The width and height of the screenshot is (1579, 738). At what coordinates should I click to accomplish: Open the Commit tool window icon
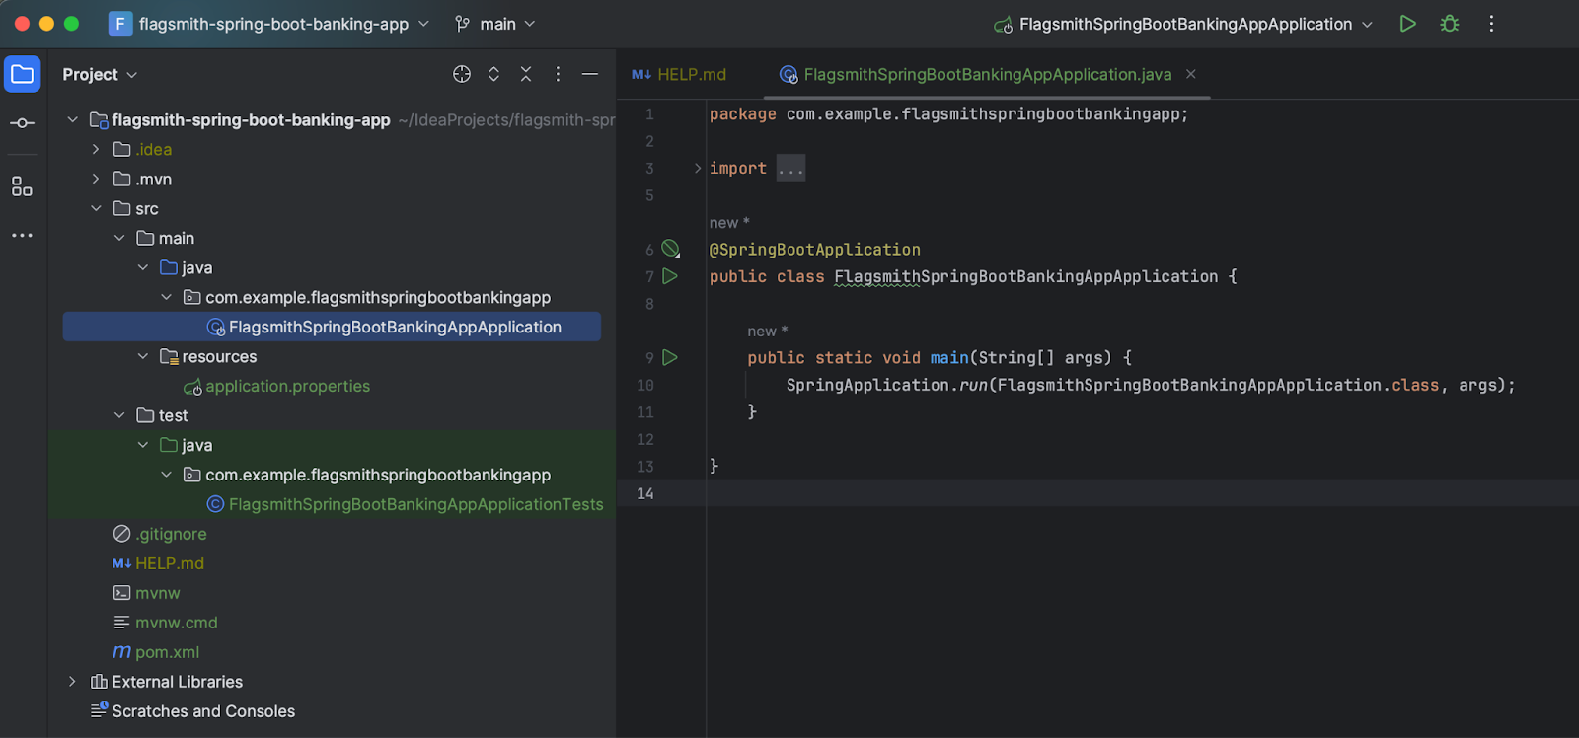tap(22, 123)
